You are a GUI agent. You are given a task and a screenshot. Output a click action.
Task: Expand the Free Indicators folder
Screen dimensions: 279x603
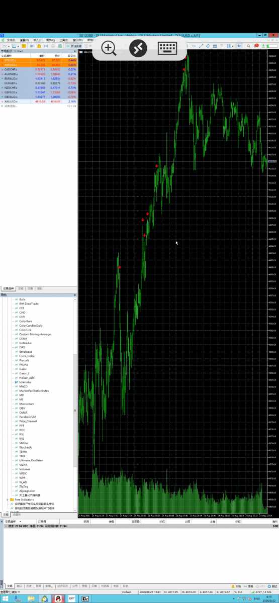(7, 499)
